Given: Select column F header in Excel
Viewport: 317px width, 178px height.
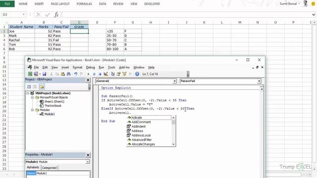Looking at the screenshot, I should tap(115, 22).
